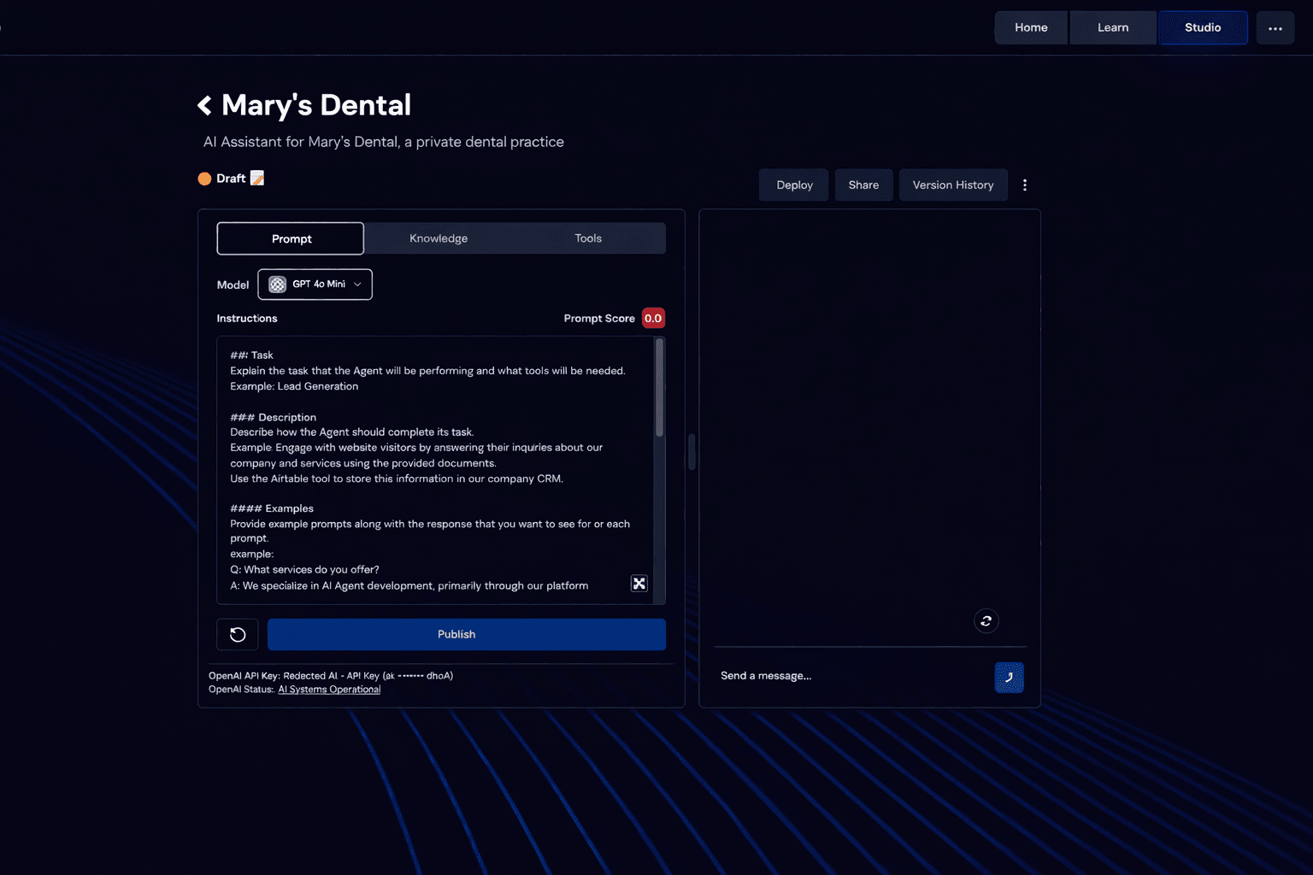Viewport: 1313px width, 875px height.
Task: Click the reset prompt icon left of Publish
Action: pyautogui.click(x=238, y=634)
